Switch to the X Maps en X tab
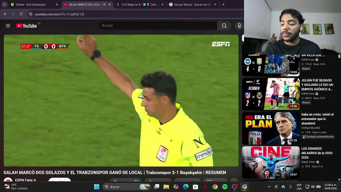 (x=140, y=5)
